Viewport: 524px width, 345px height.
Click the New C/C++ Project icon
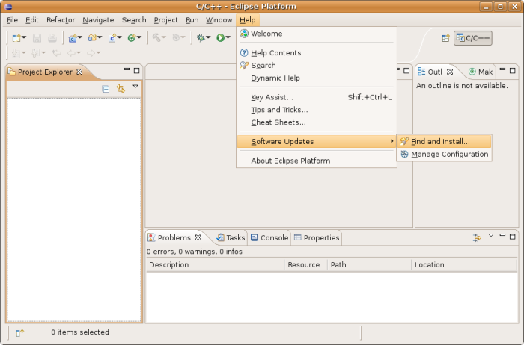coord(73,38)
